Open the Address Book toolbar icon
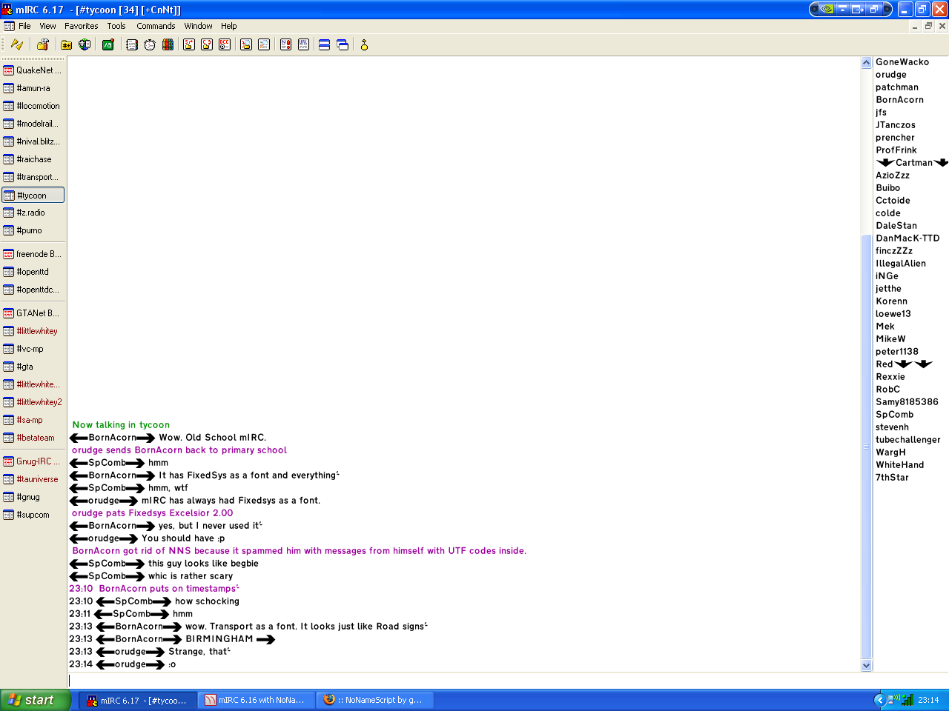The width and height of the screenshot is (949, 711). (x=132, y=45)
